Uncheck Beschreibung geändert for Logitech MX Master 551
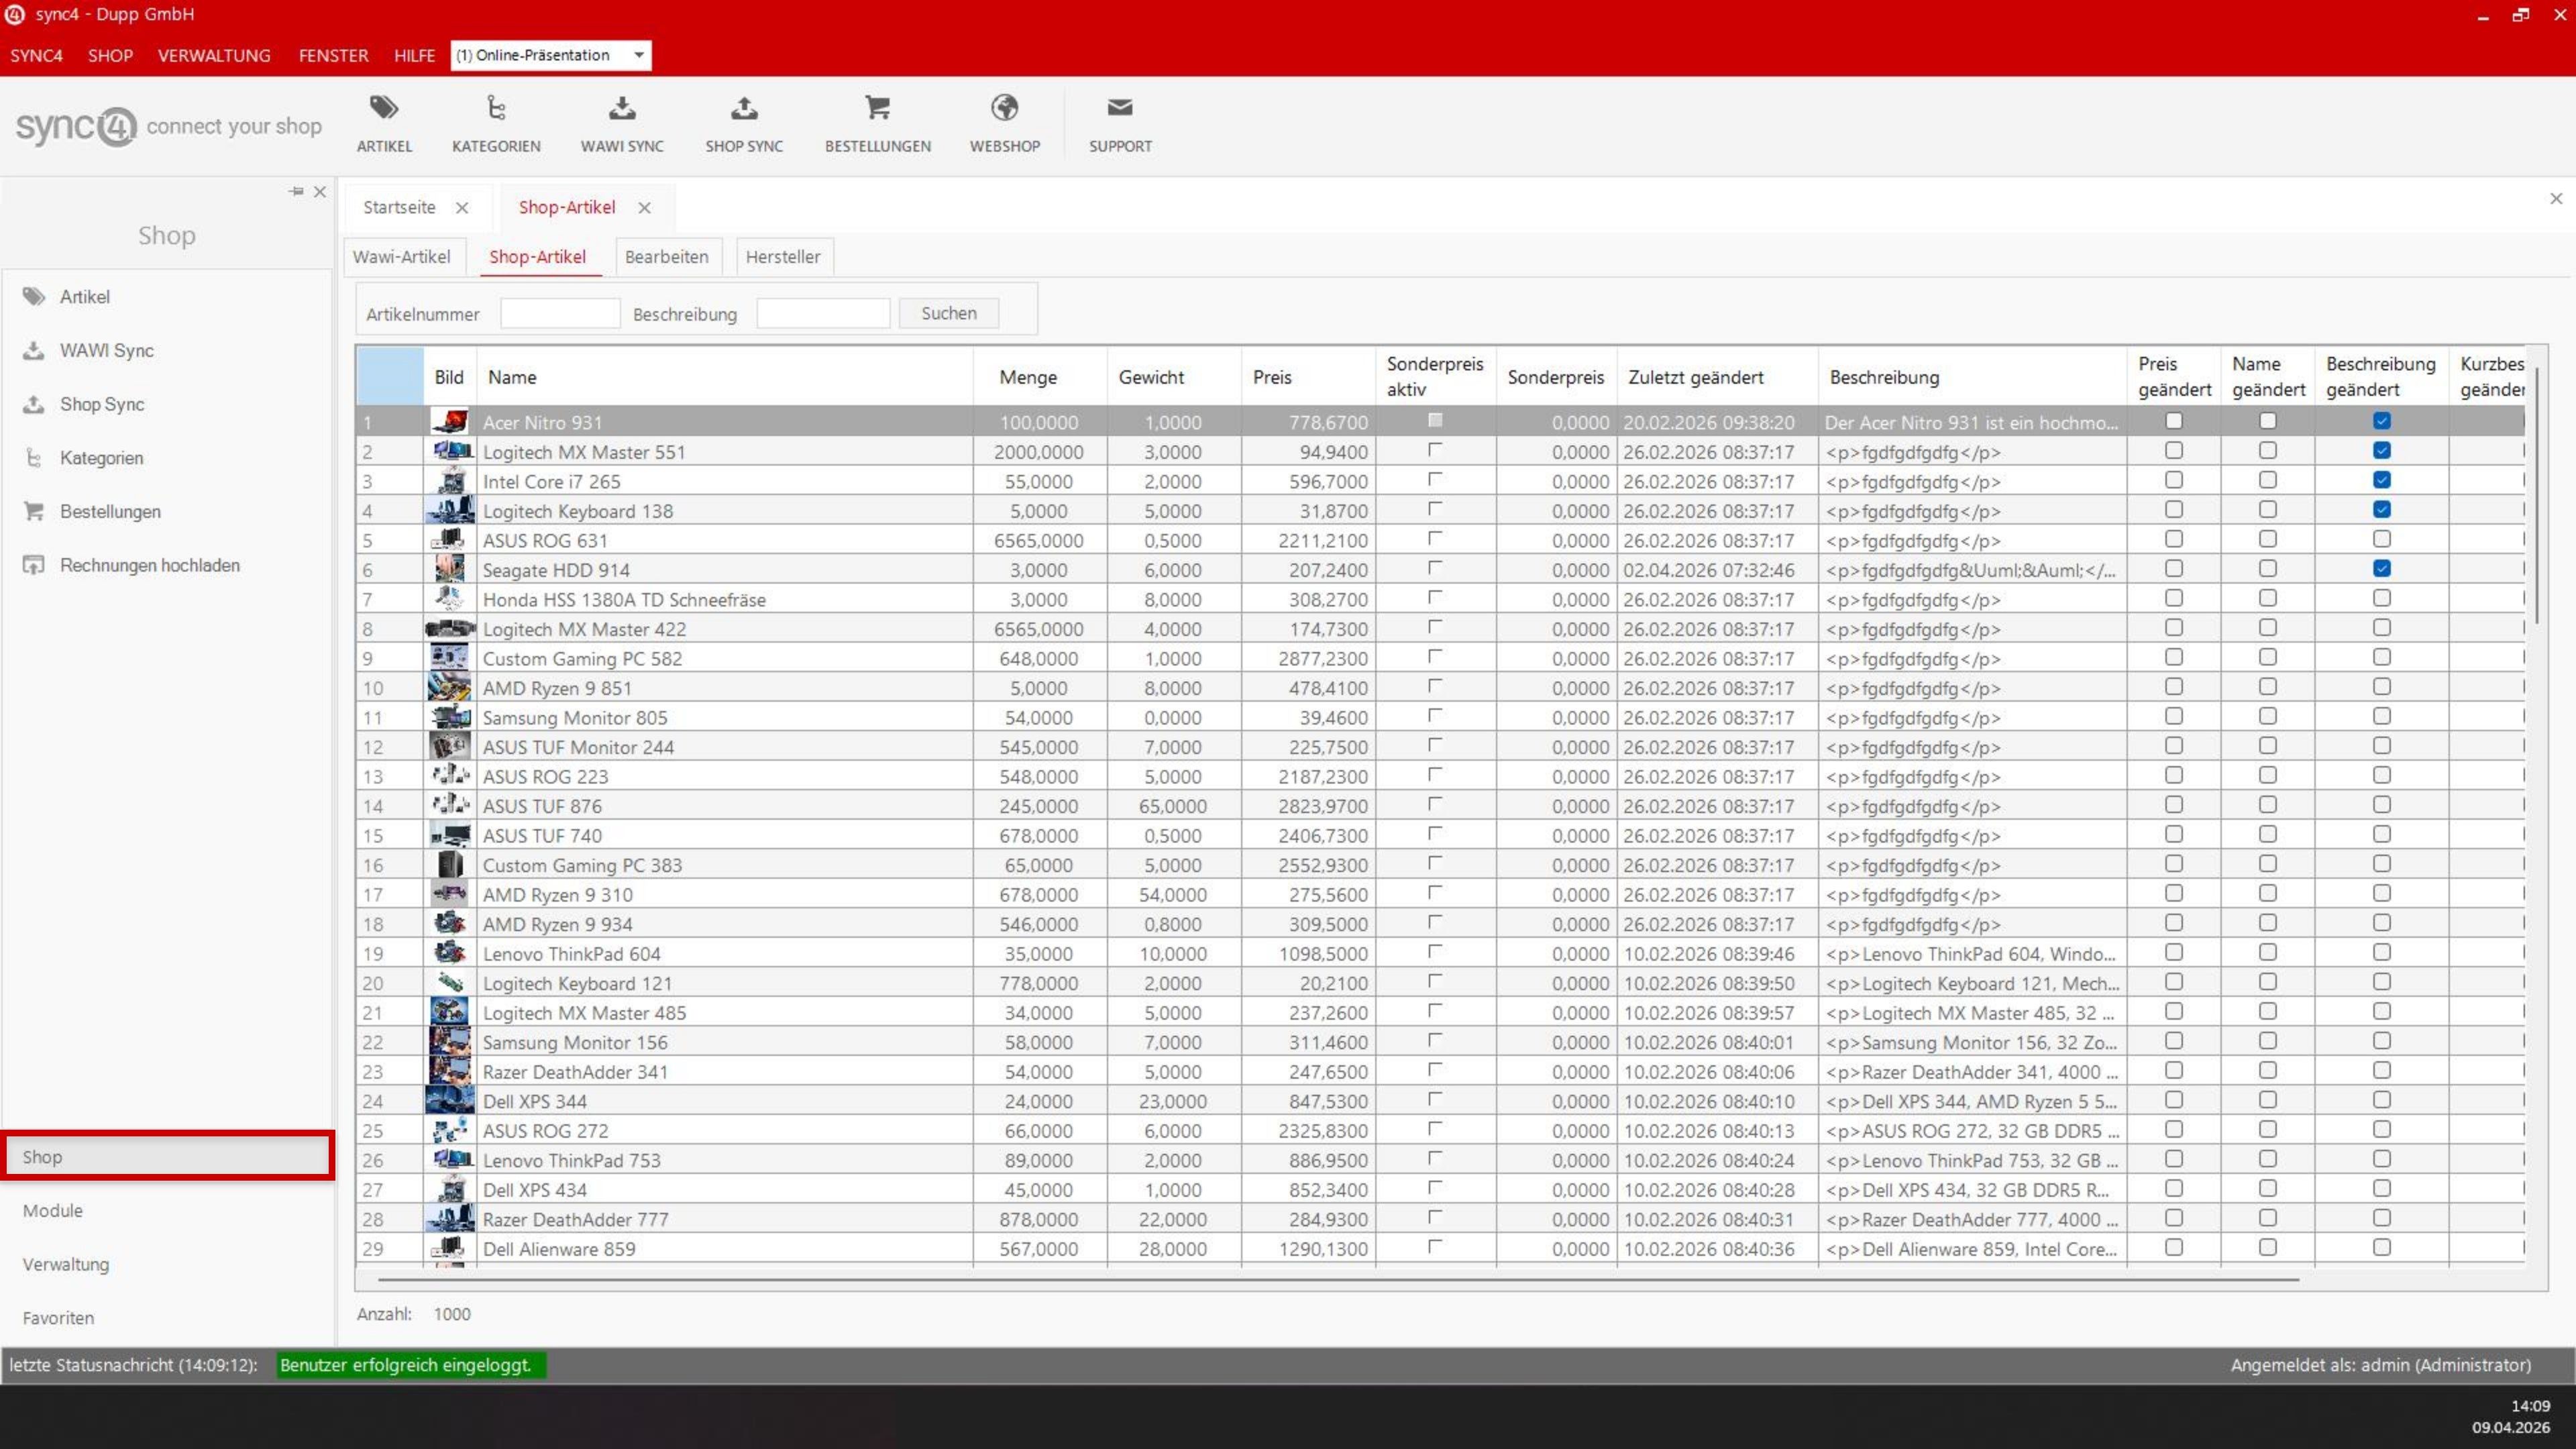This screenshot has height=1449, width=2576. pyautogui.click(x=2381, y=451)
